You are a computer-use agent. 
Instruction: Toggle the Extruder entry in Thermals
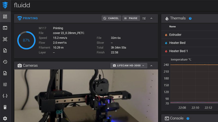click(175, 35)
